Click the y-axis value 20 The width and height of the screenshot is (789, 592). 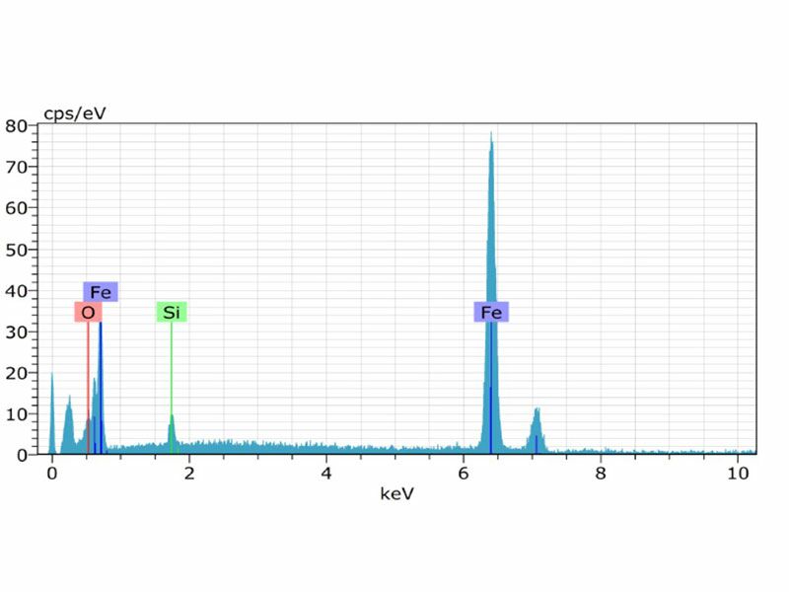[x=16, y=373]
